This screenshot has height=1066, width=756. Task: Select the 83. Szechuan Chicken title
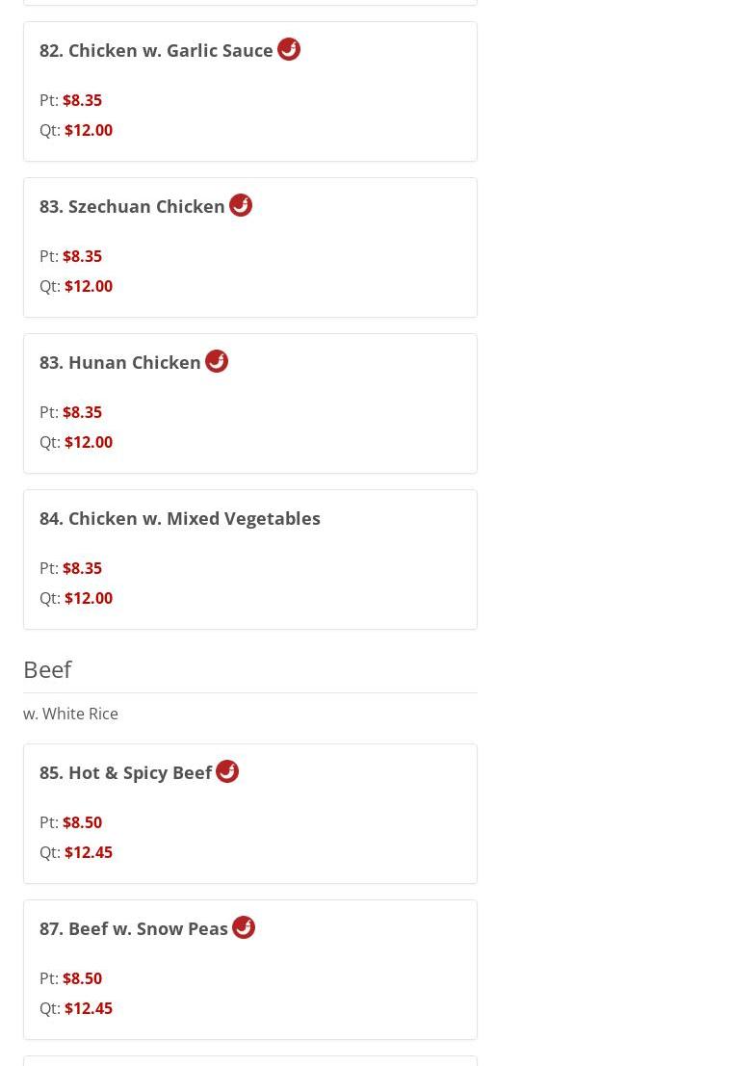(132, 207)
